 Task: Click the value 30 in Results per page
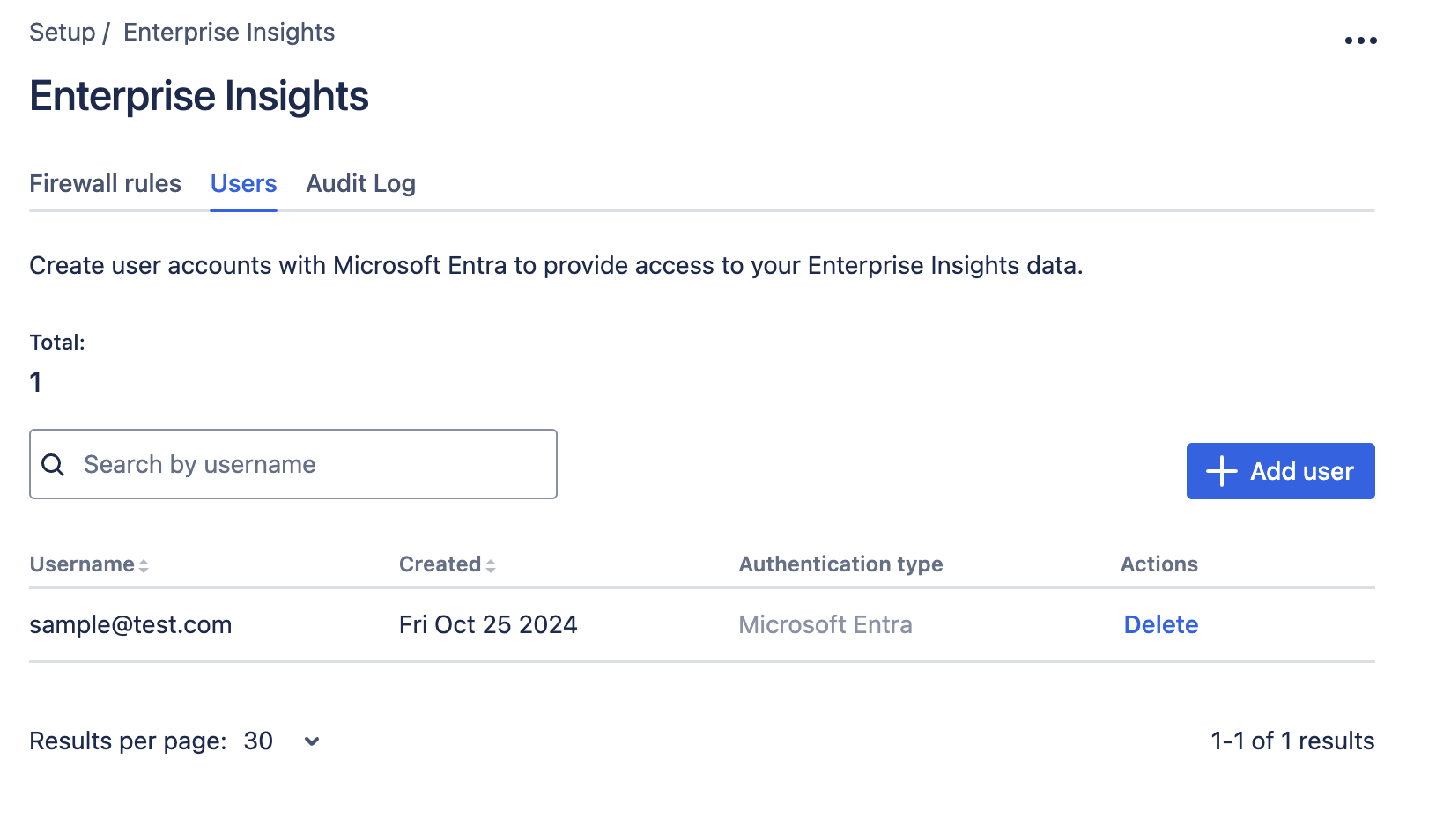coord(258,741)
